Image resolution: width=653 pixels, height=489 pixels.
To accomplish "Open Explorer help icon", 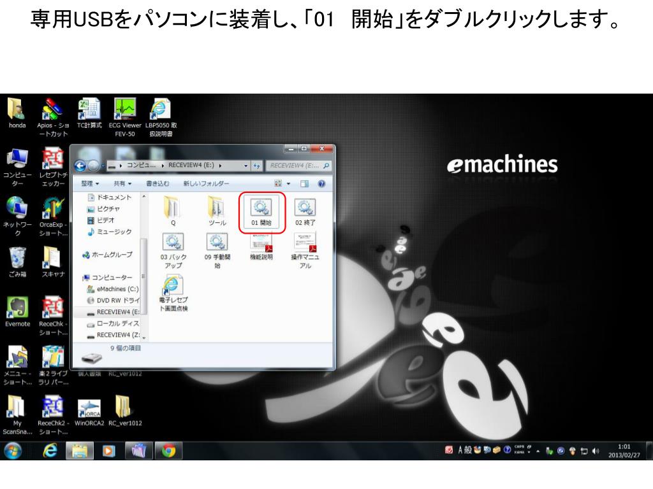I will (321, 183).
